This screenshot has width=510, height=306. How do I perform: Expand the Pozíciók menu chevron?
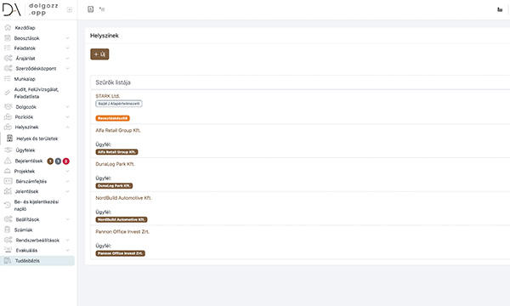coord(67,116)
